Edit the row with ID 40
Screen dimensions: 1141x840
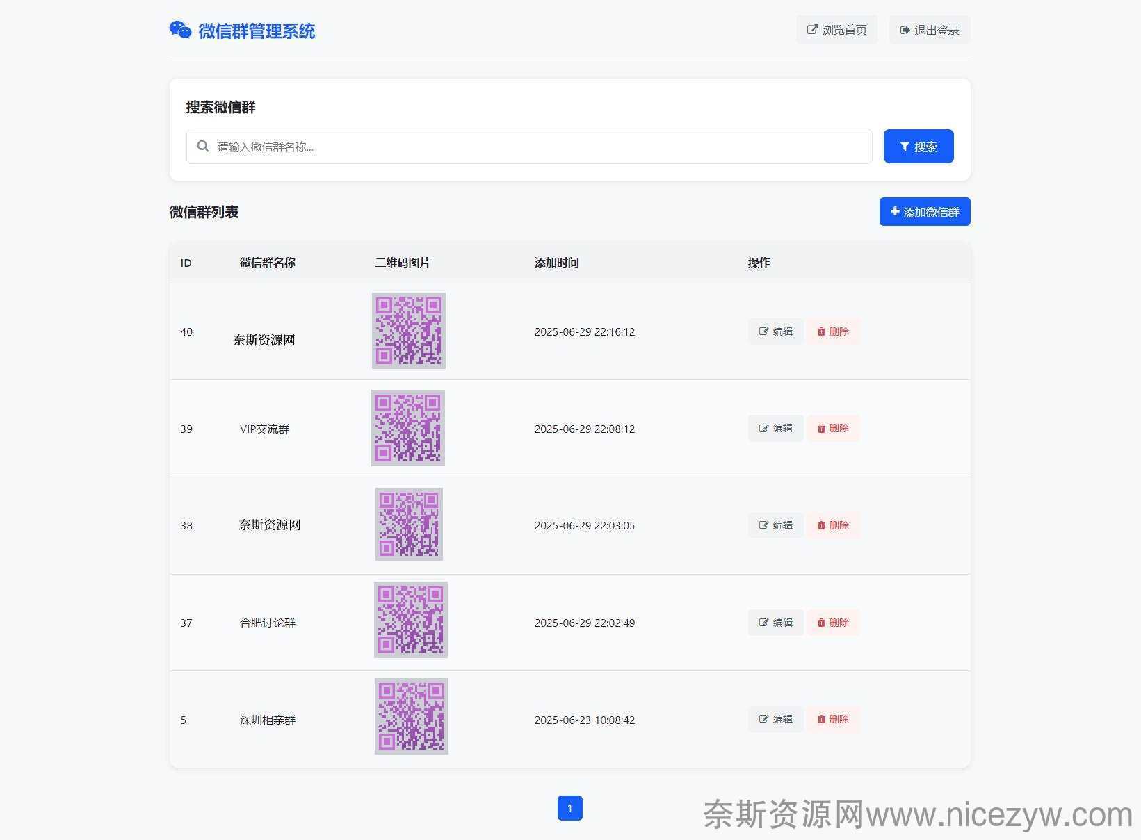(775, 331)
